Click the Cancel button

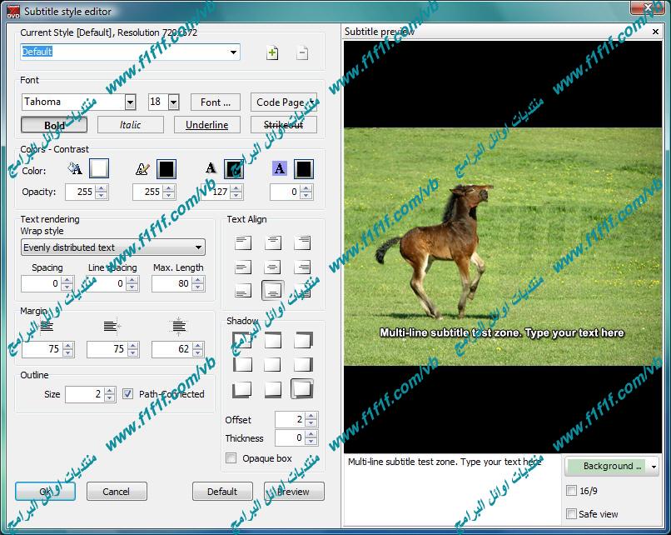(x=117, y=492)
